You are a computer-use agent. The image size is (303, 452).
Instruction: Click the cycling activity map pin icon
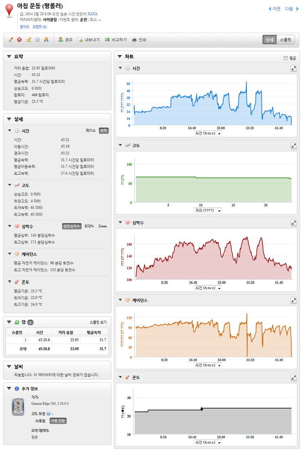pos(9,11)
